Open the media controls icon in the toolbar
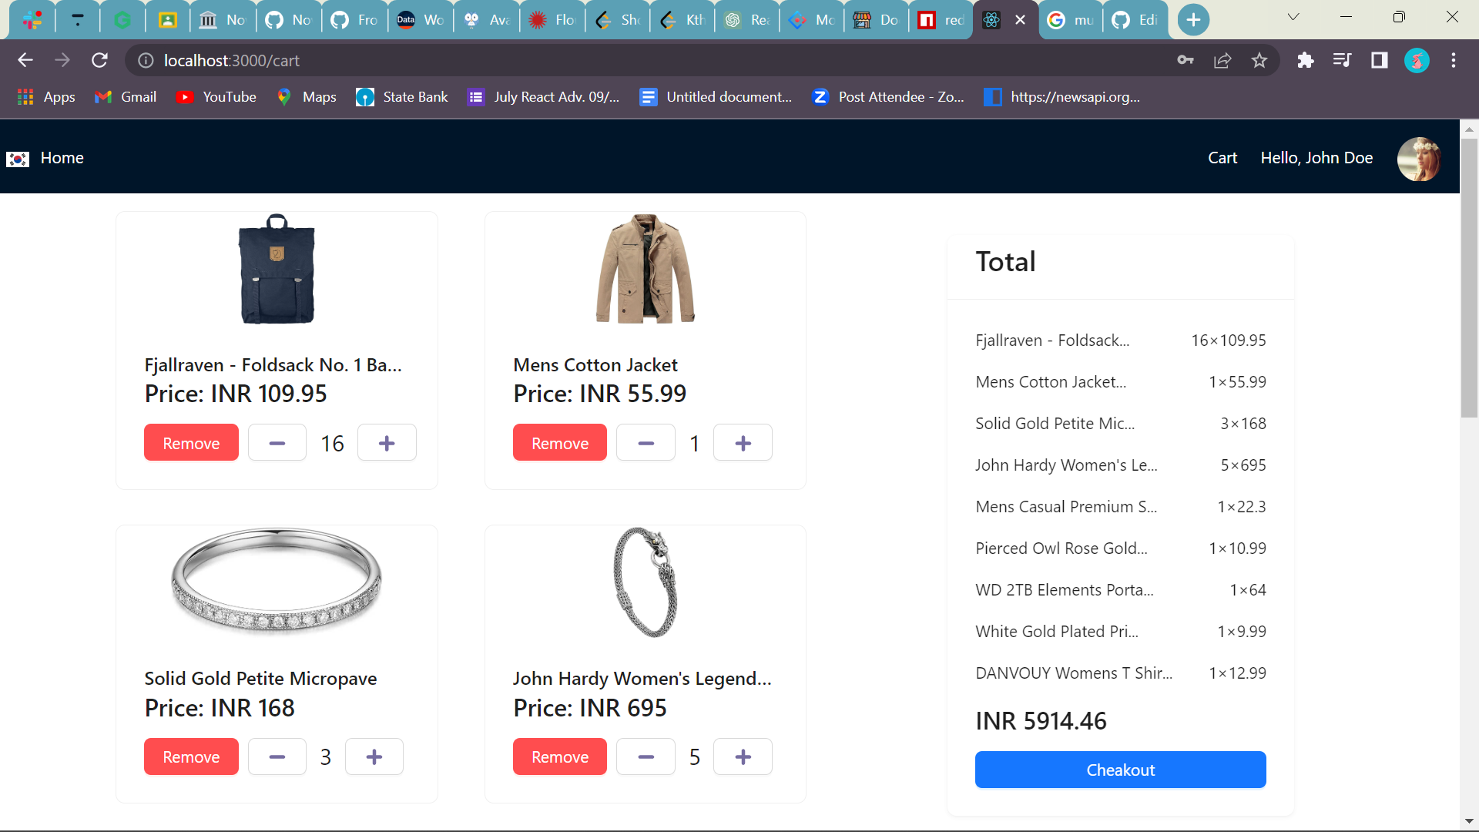The image size is (1479, 832). (x=1342, y=60)
